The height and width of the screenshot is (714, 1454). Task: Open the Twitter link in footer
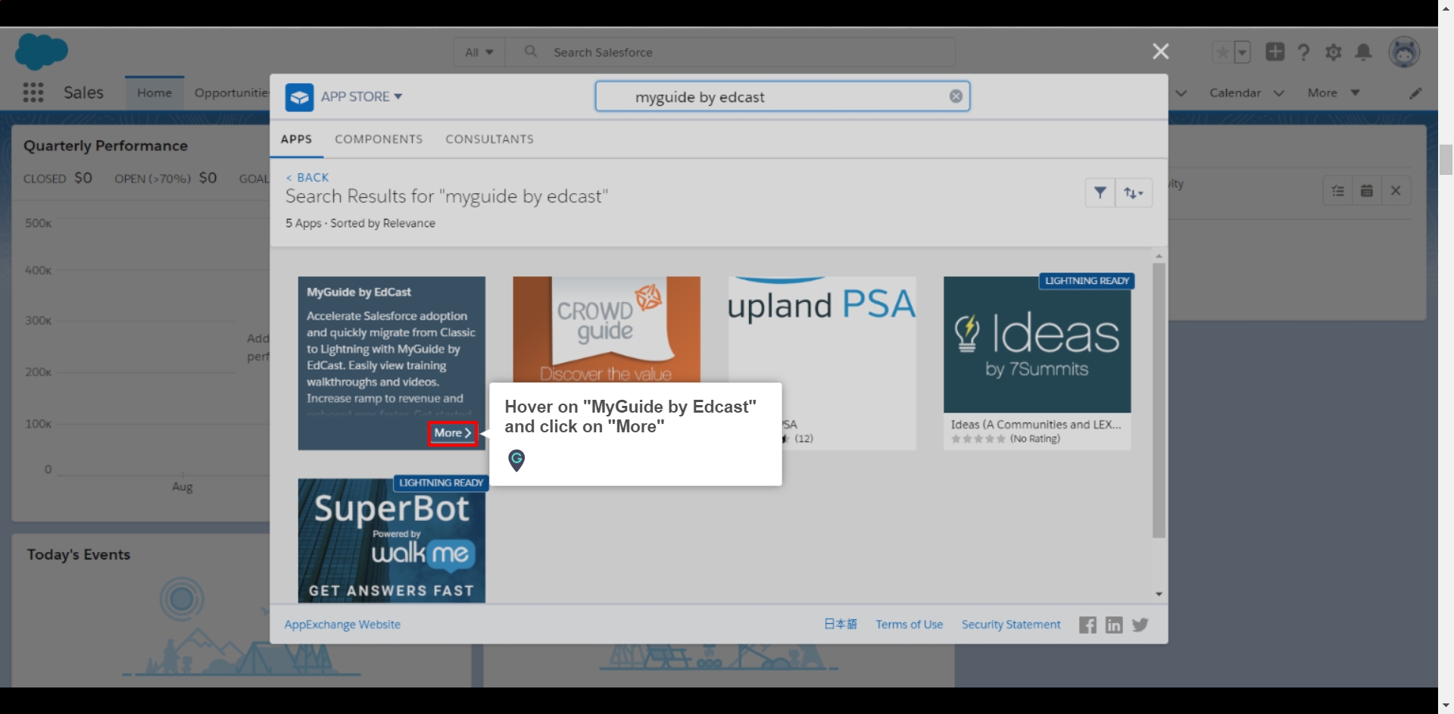click(1140, 625)
